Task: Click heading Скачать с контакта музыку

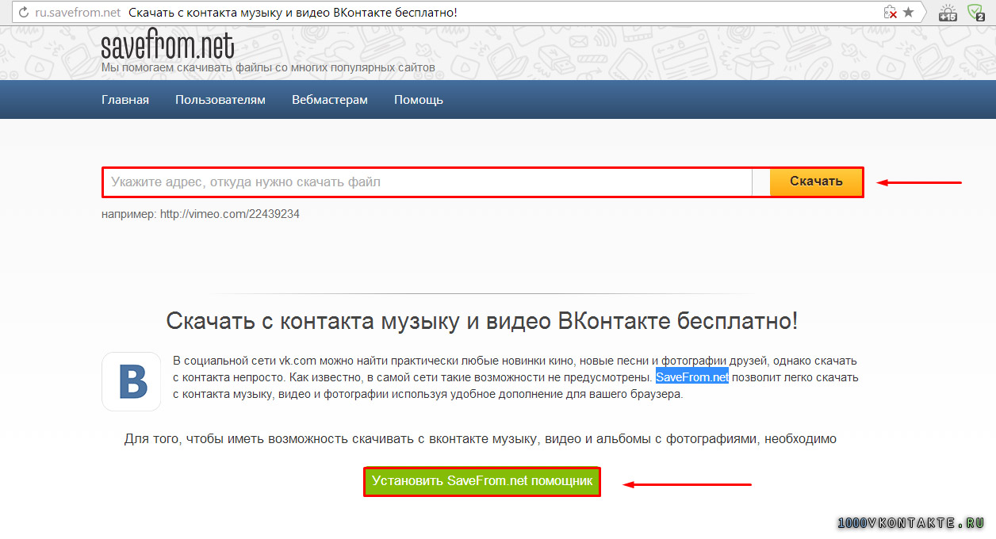Action: tap(482, 321)
